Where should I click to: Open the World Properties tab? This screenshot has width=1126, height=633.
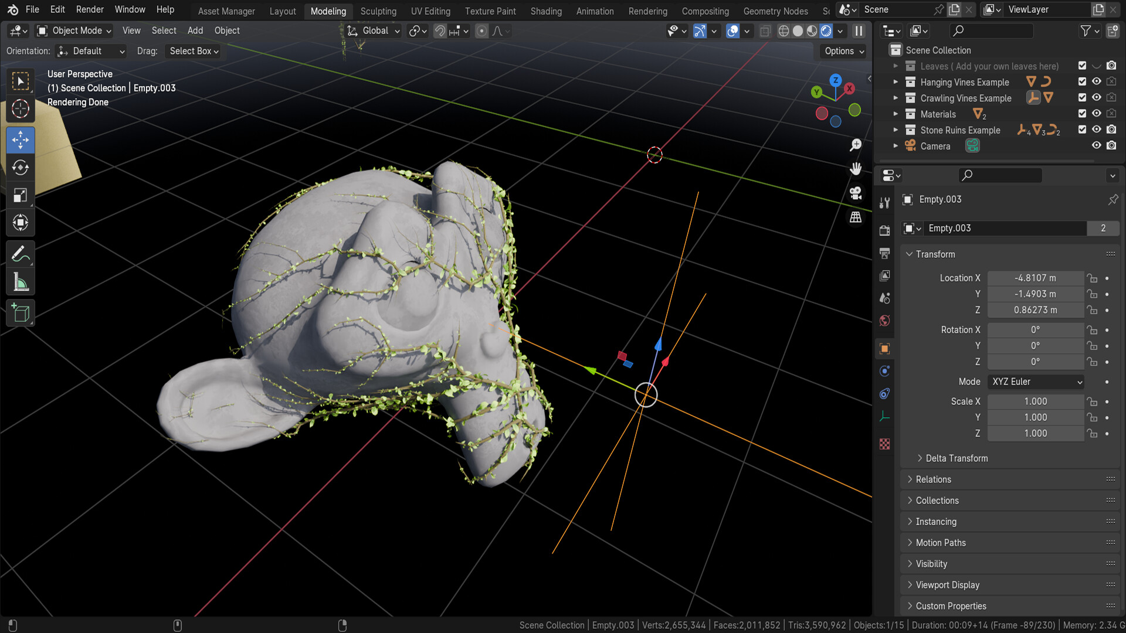point(884,321)
